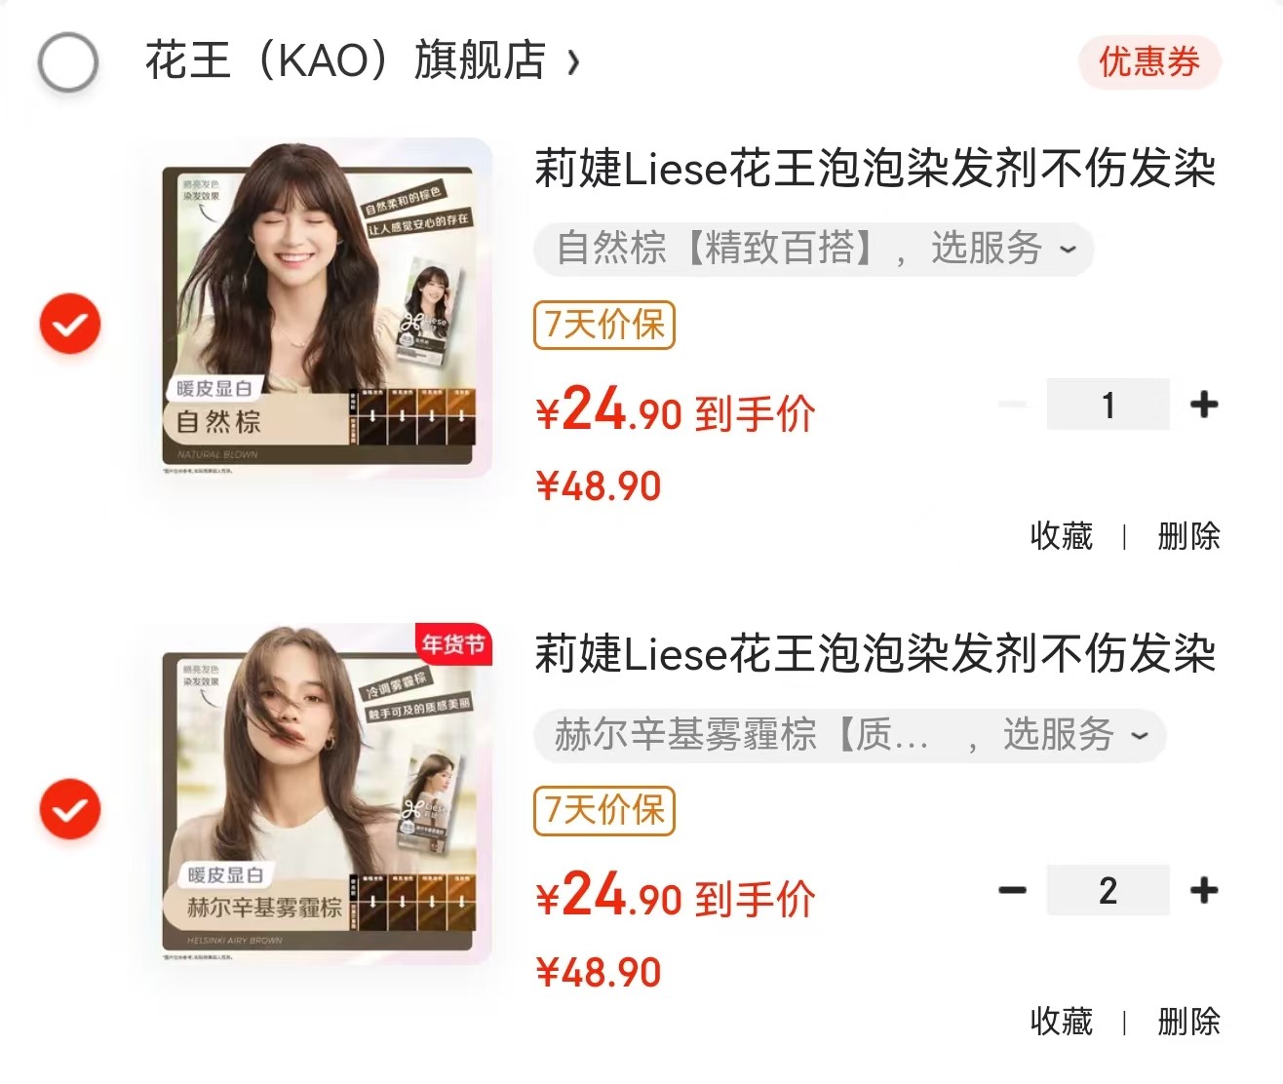Click the 7天价保 tag on first item
The height and width of the screenshot is (1084, 1283).
coord(604,325)
